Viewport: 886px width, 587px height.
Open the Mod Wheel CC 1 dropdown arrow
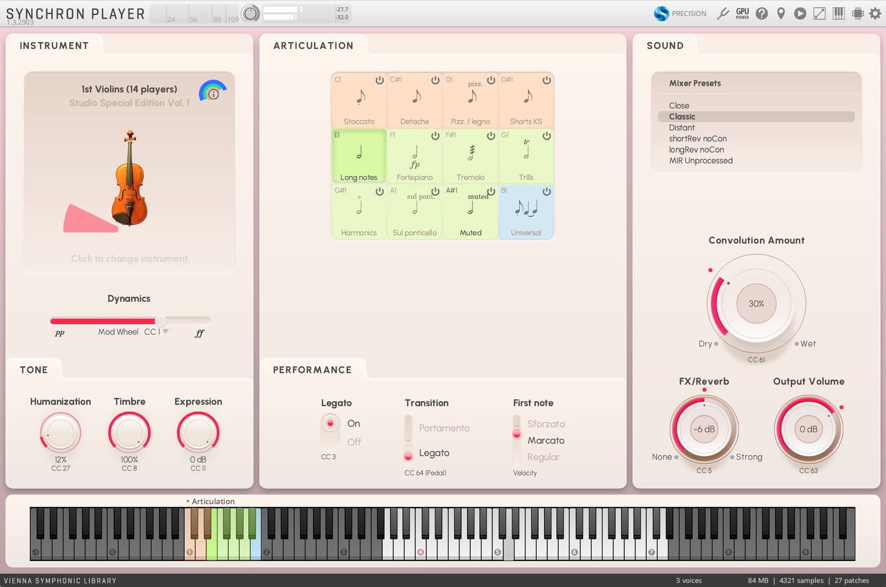pyautogui.click(x=166, y=331)
